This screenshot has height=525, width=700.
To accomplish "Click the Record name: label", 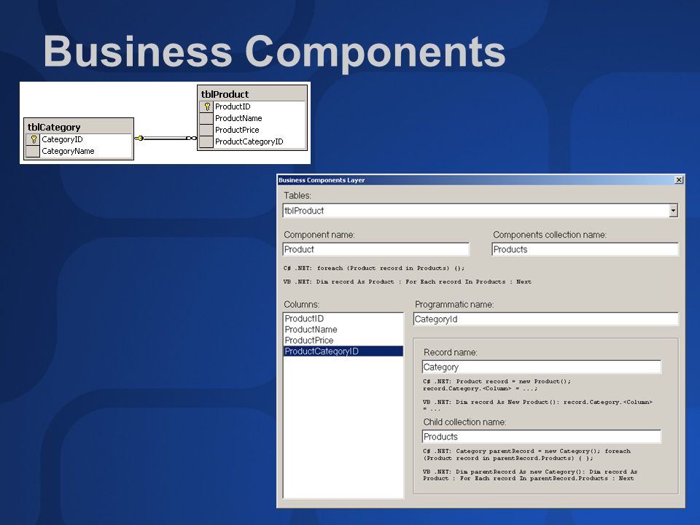I will (x=450, y=352).
